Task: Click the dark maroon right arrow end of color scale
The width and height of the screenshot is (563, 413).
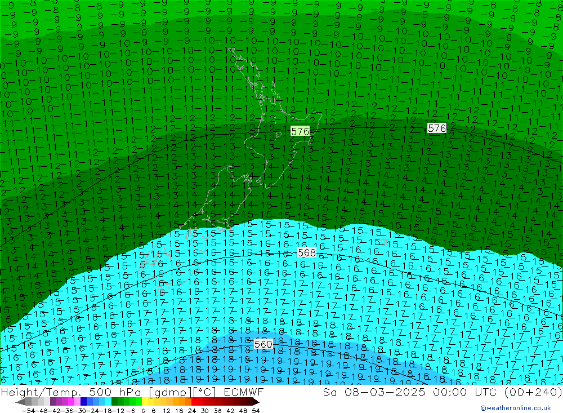Action: (256, 402)
